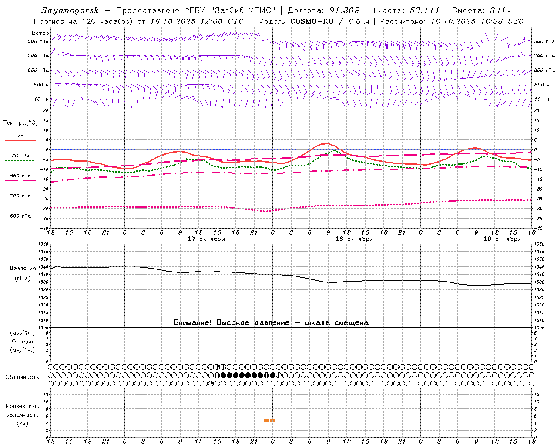Click the dash-dot line sample under 700 гПа temperature legend
The image size is (557, 445).
pos(19,201)
